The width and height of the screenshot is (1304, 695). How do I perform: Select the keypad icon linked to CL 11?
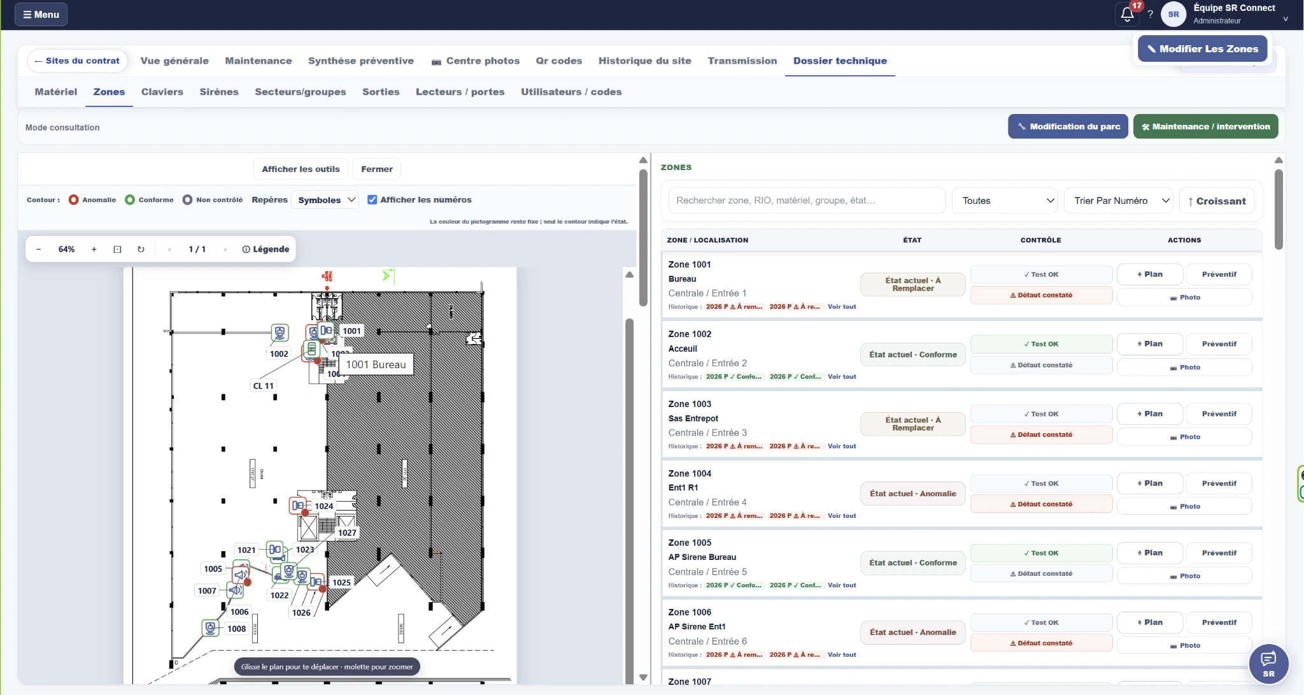coord(311,349)
